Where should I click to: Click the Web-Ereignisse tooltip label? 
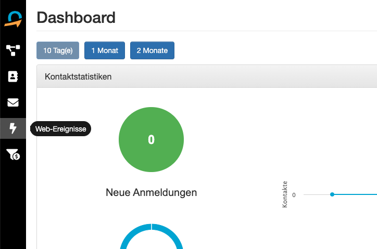pos(61,129)
